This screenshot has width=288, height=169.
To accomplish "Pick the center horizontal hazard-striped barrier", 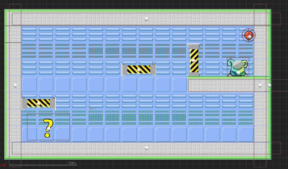I will 139,69.
